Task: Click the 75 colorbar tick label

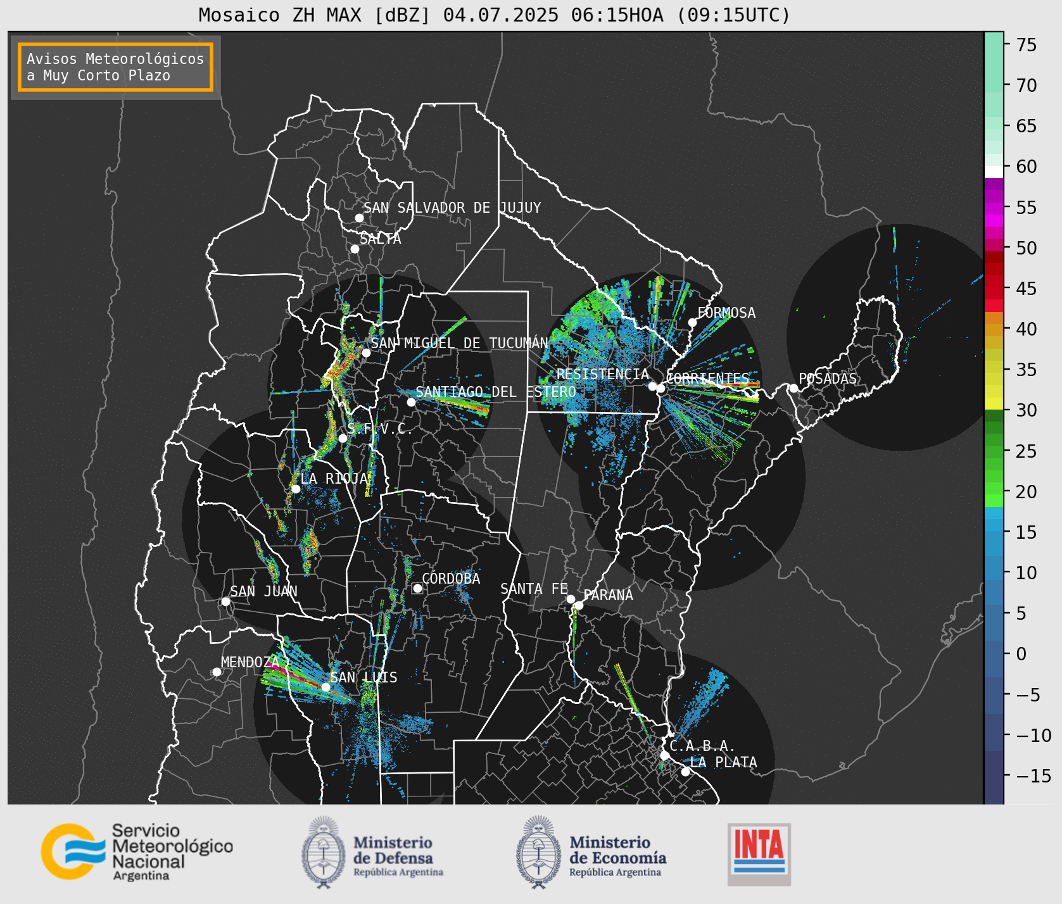Action: click(1027, 45)
